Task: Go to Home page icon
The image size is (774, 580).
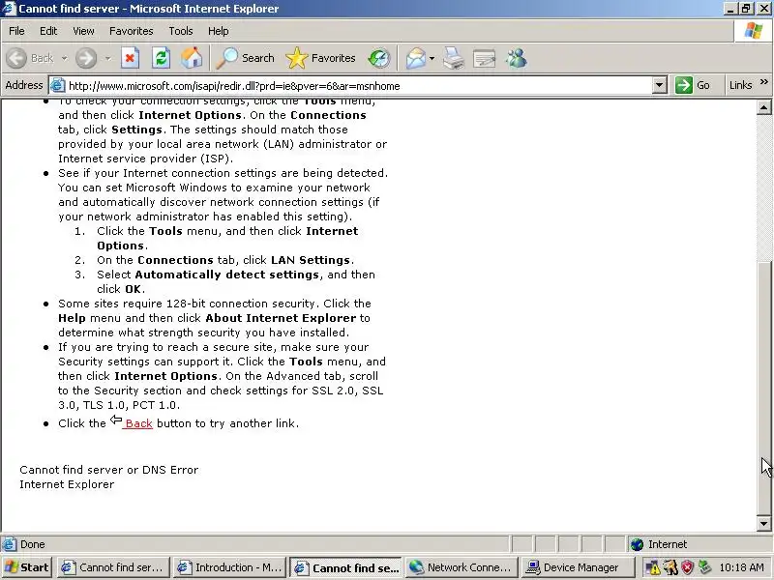Action: pyautogui.click(x=192, y=58)
